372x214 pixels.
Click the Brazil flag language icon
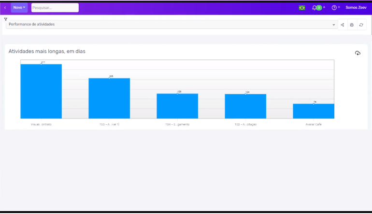coord(302,8)
